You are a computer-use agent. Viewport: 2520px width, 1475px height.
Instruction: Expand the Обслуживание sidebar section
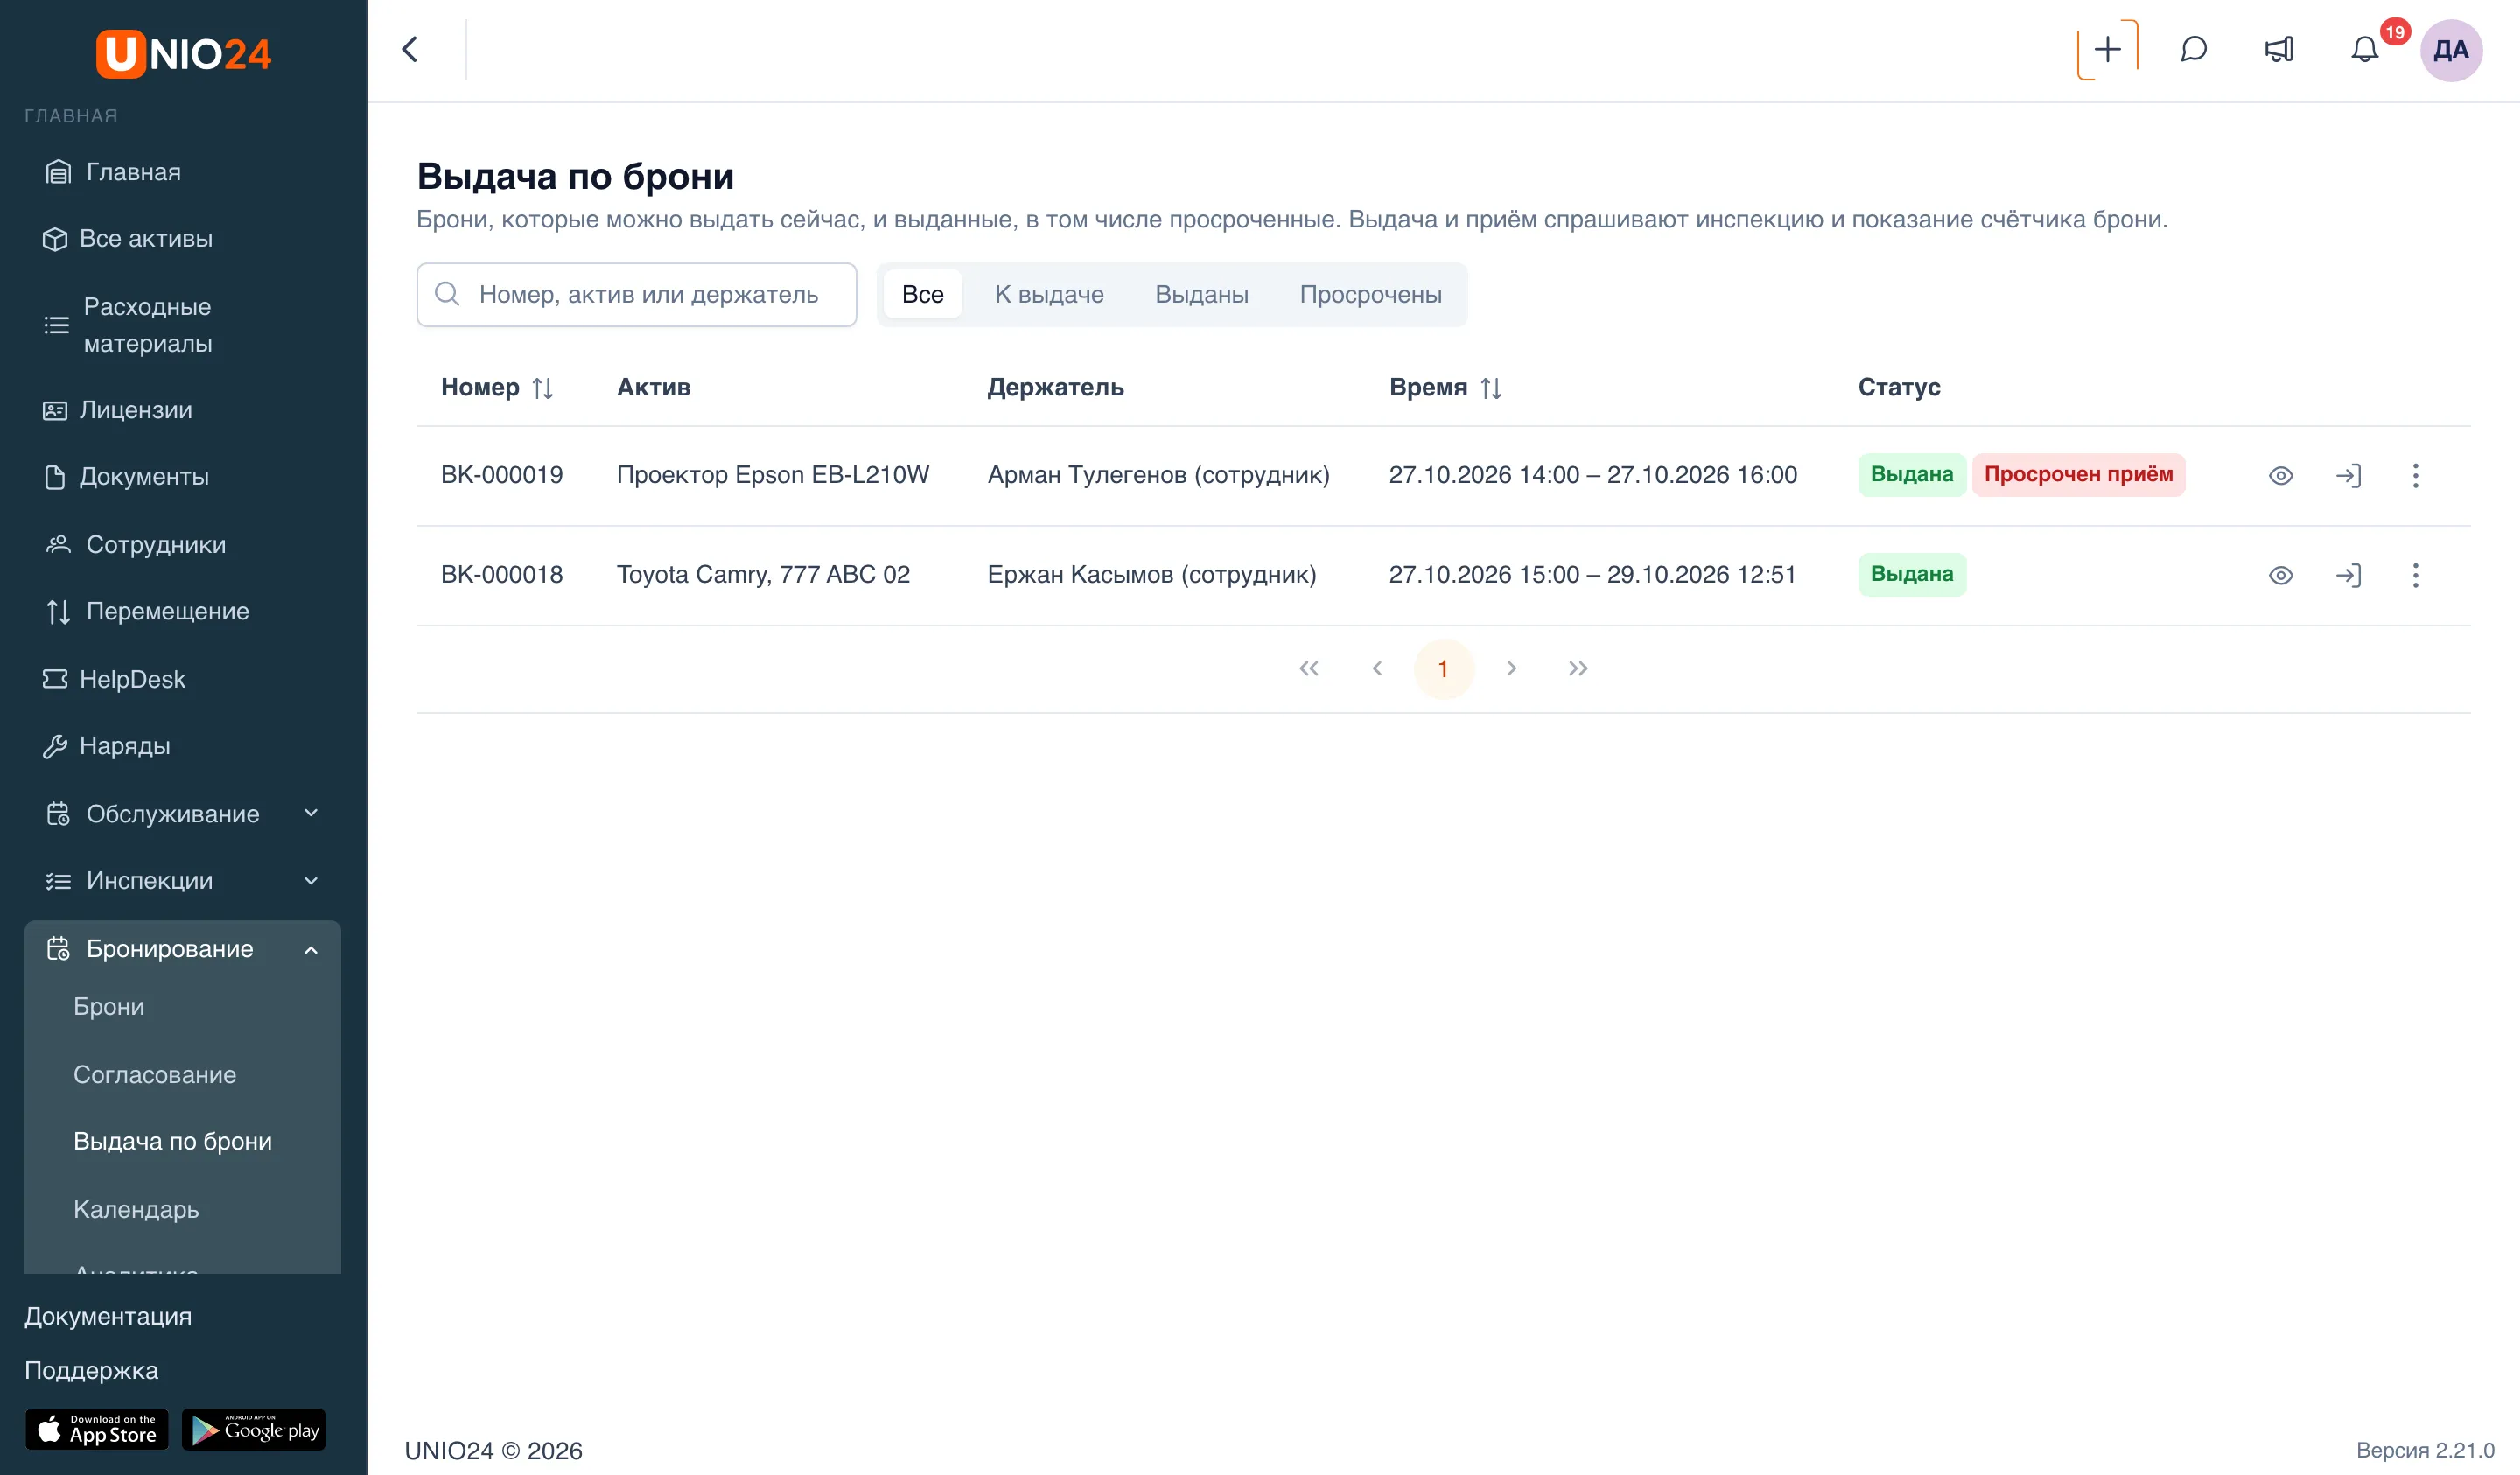click(182, 813)
